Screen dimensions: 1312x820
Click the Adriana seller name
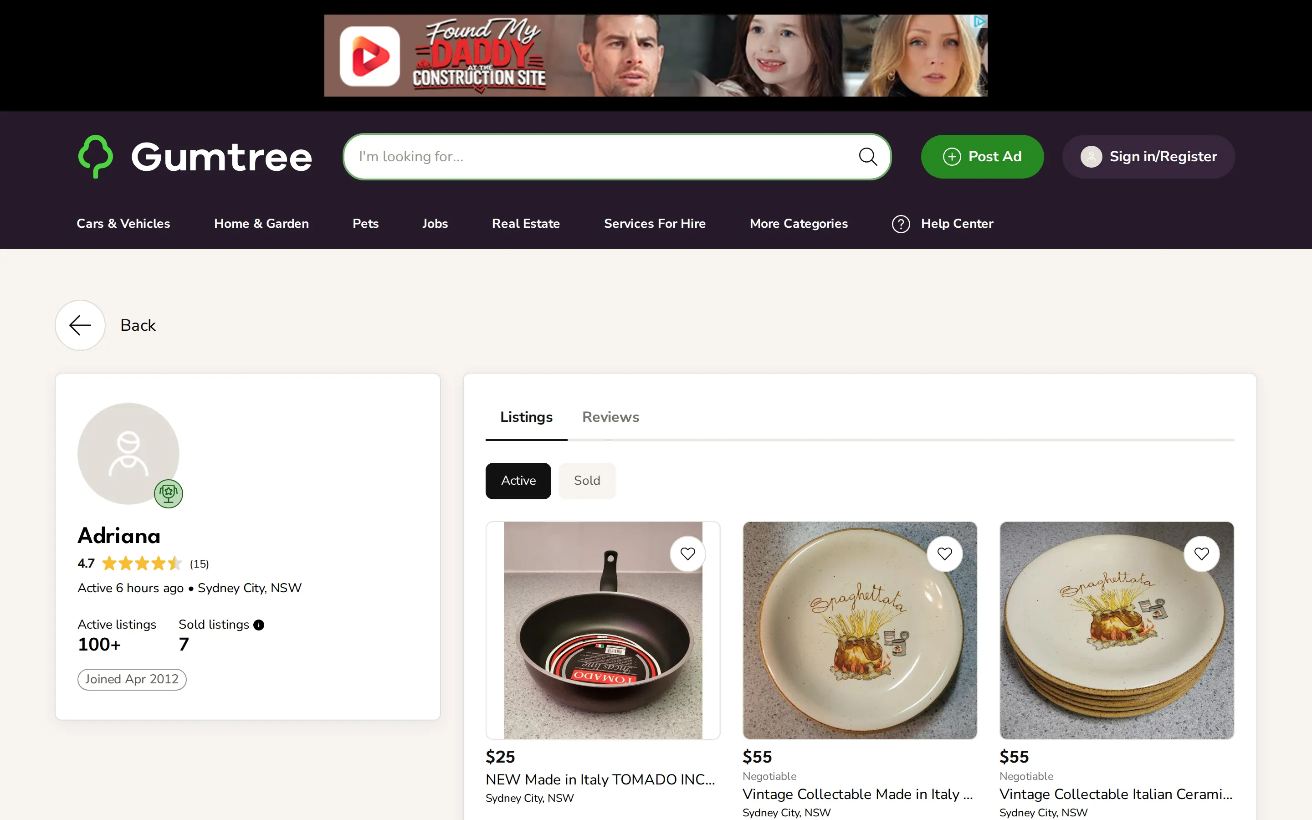pyautogui.click(x=119, y=536)
